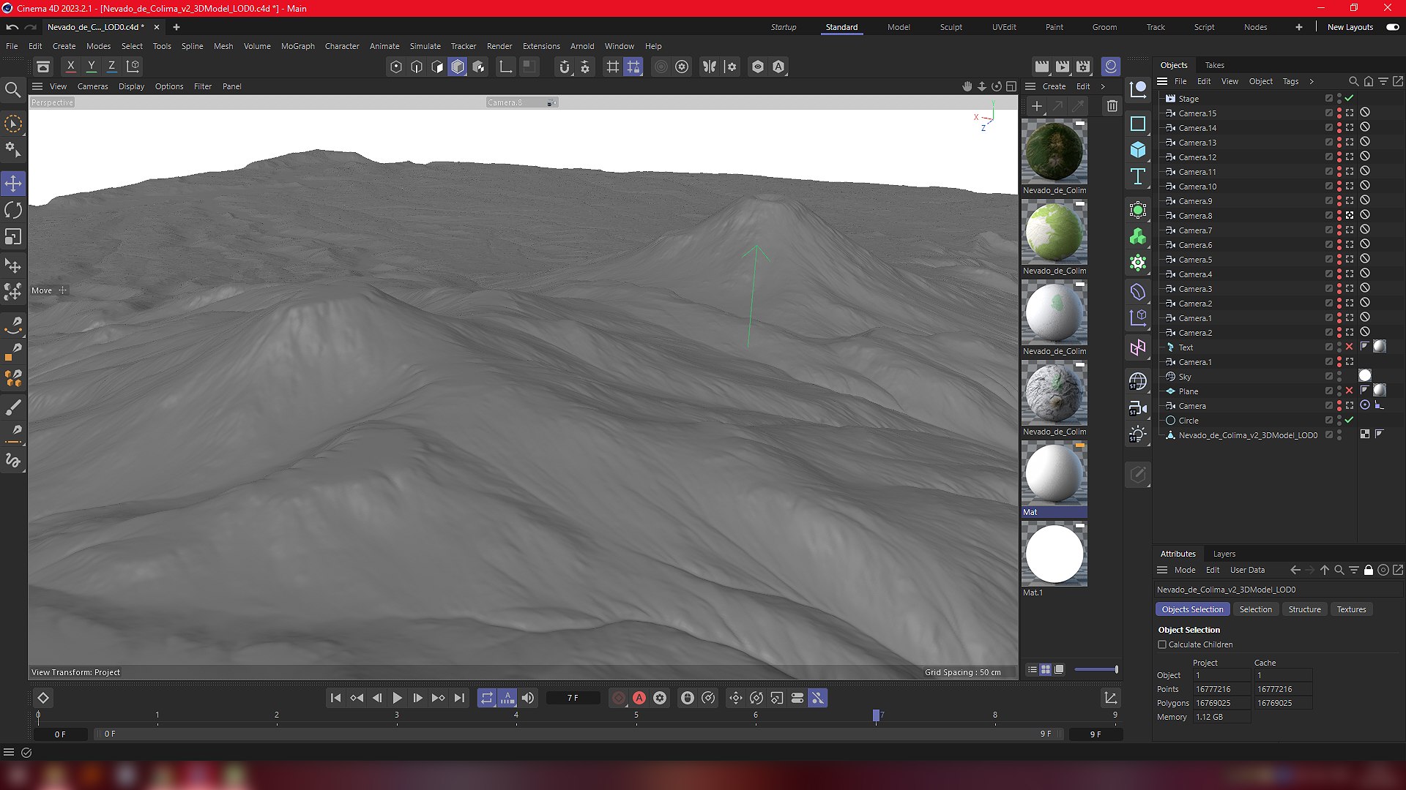This screenshot has width=1406, height=790.
Task: Open the Render menu
Action: point(499,46)
